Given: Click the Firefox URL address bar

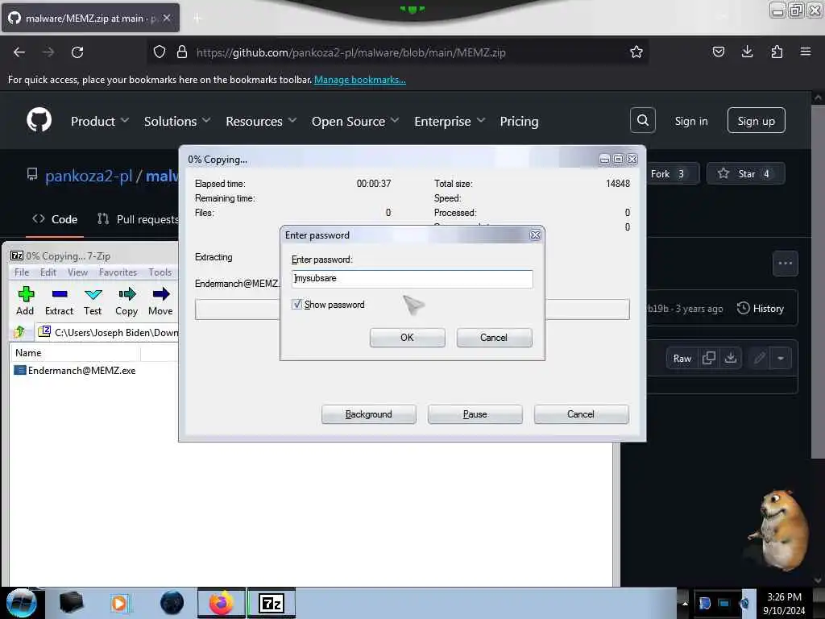Looking at the screenshot, I should click(397, 52).
